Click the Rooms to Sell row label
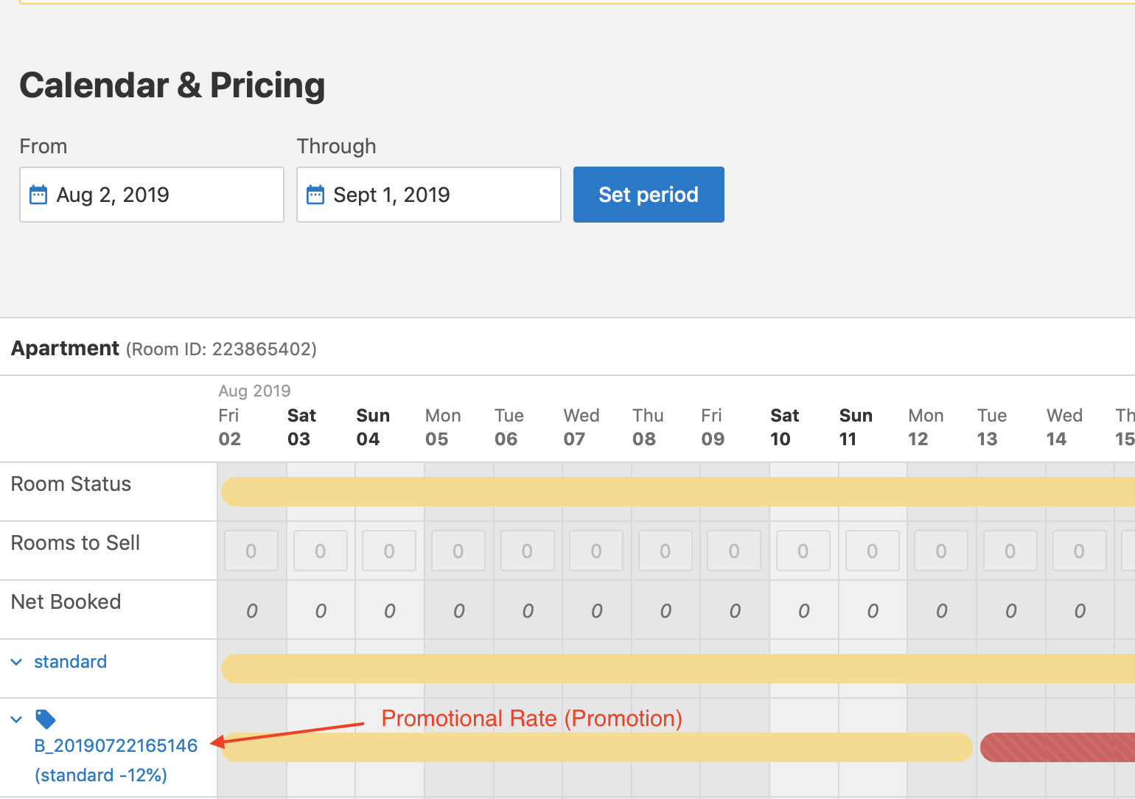The height and width of the screenshot is (799, 1135). click(x=75, y=543)
